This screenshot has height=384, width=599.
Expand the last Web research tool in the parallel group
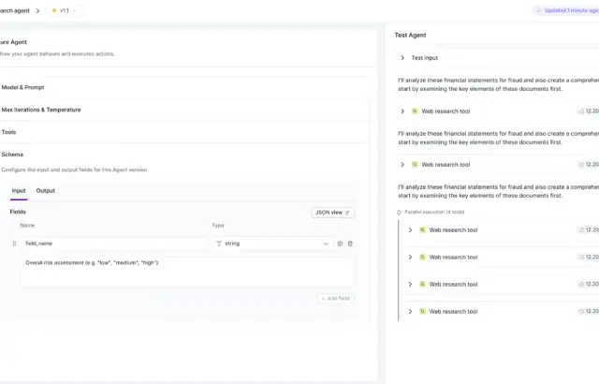click(x=410, y=311)
